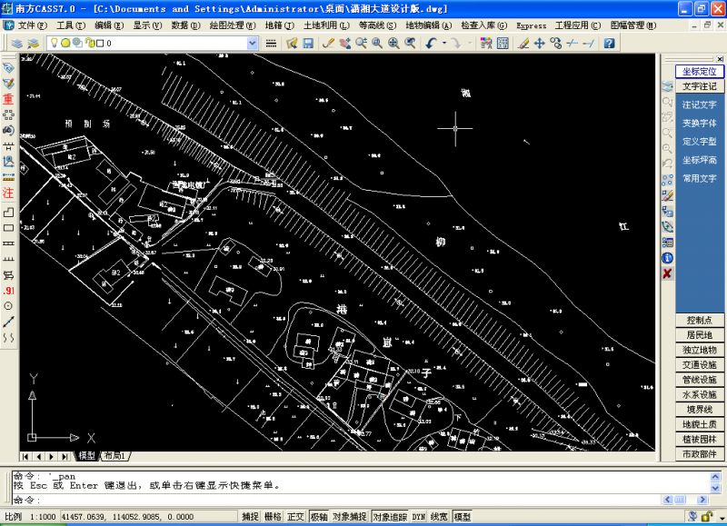Toggle 栅格 grid display in status bar
The width and height of the screenshot is (727, 526).
(x=273, y=516)
